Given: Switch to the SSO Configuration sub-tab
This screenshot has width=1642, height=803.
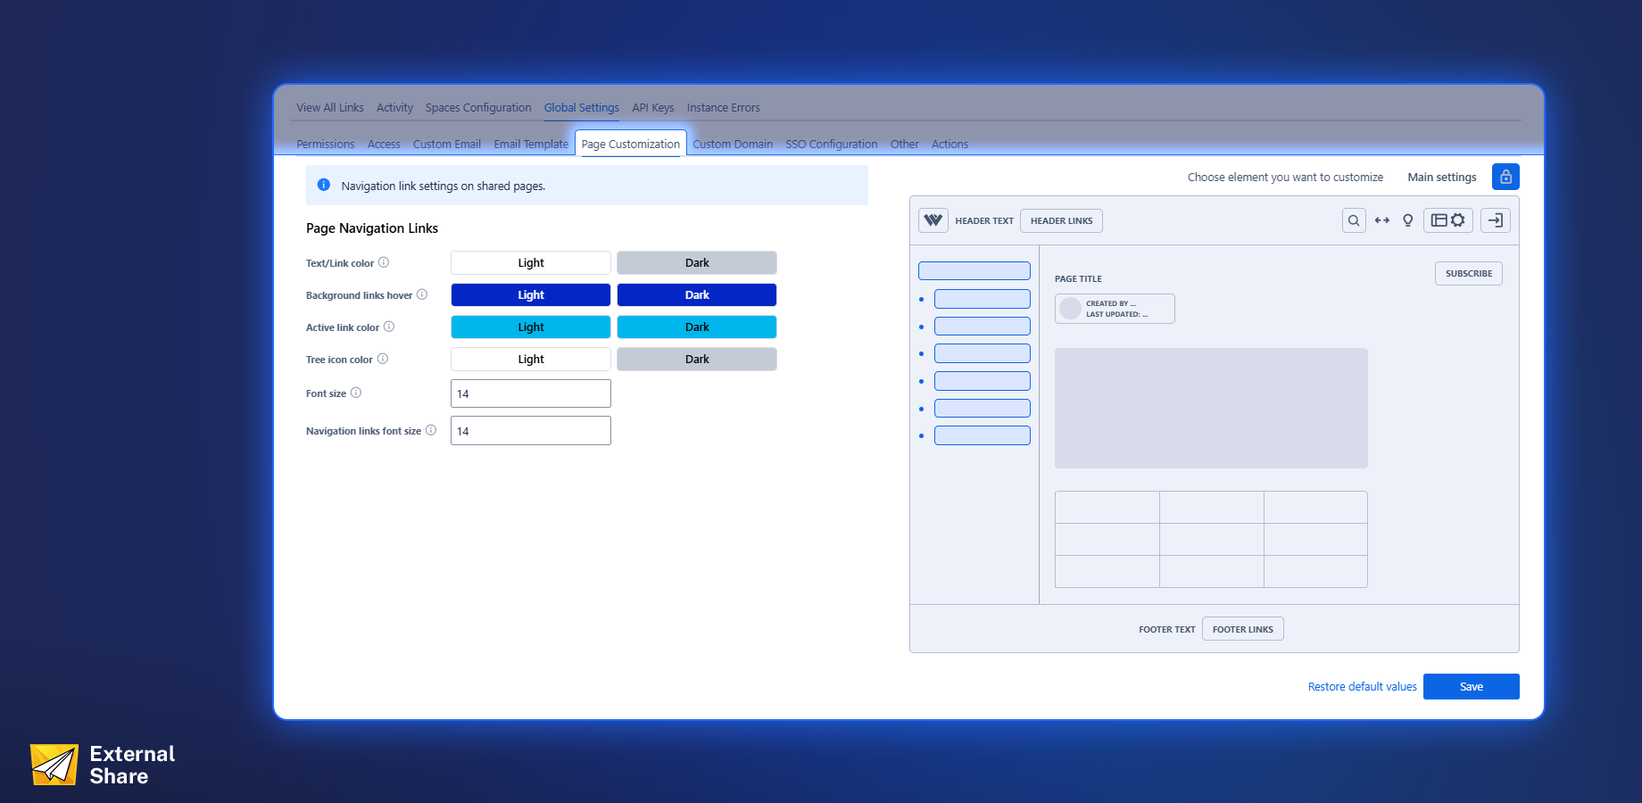Looking at the screenshot, I should click(x=832, y=144).
